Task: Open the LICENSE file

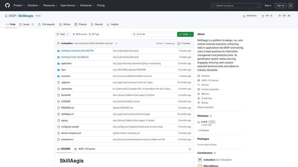Action: click(x=66, y=102)
